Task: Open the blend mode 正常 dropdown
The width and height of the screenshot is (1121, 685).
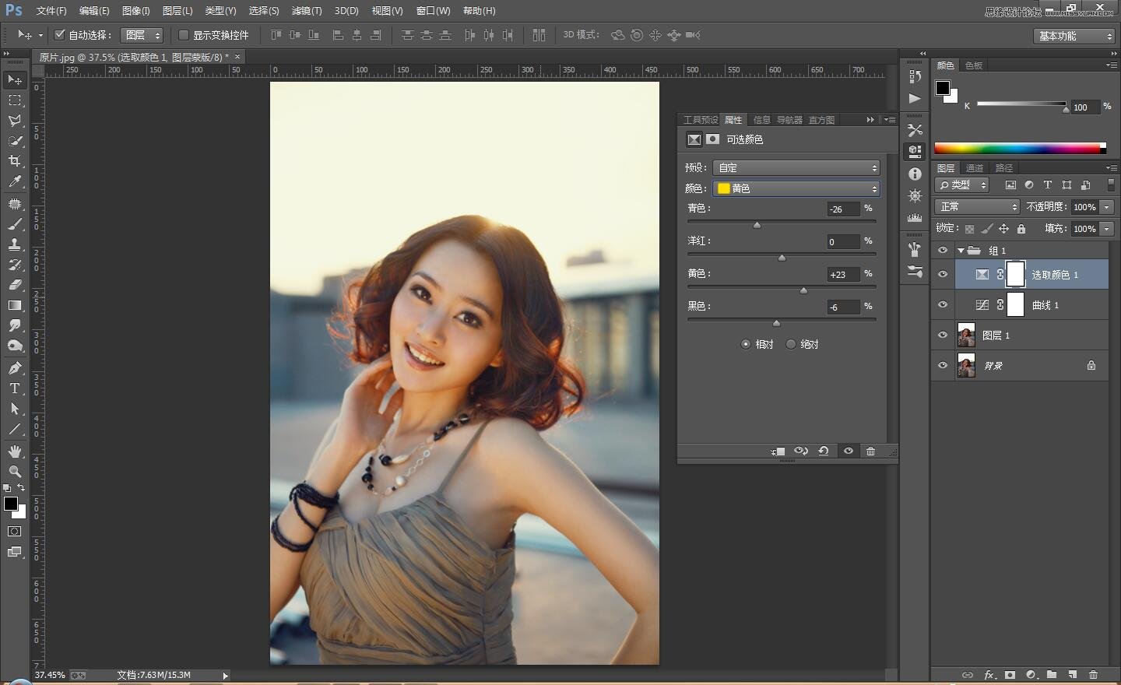Action: (977, 206)
